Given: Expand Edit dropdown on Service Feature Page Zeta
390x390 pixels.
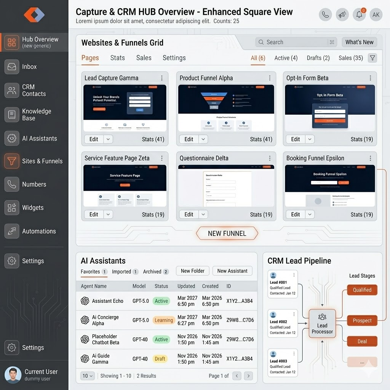Looking at the screenshot, I should (x=108, y=214).
